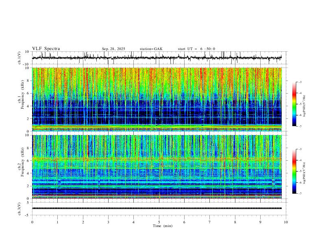The image size is (322, 249).
Task: Select the date text "Sep. 28, 2025"
Action: click(x=113, y=49)
